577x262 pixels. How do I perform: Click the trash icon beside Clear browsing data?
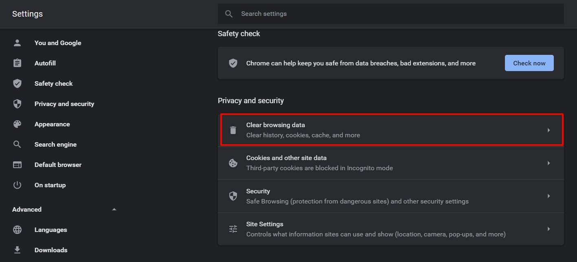click(233, 130)
